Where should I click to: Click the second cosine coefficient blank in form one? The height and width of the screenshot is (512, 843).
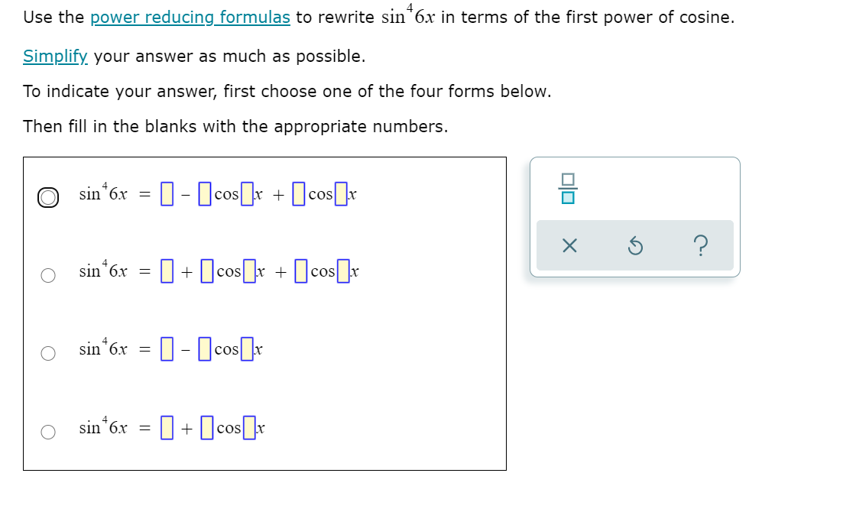click(297, 195)
